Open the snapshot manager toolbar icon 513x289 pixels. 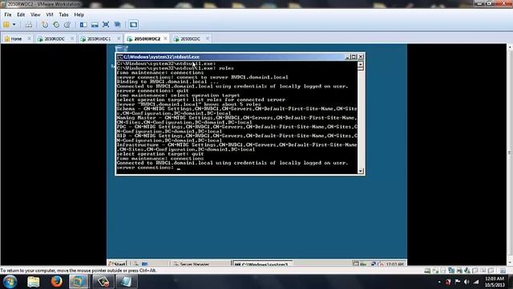(x=67, y=25)
